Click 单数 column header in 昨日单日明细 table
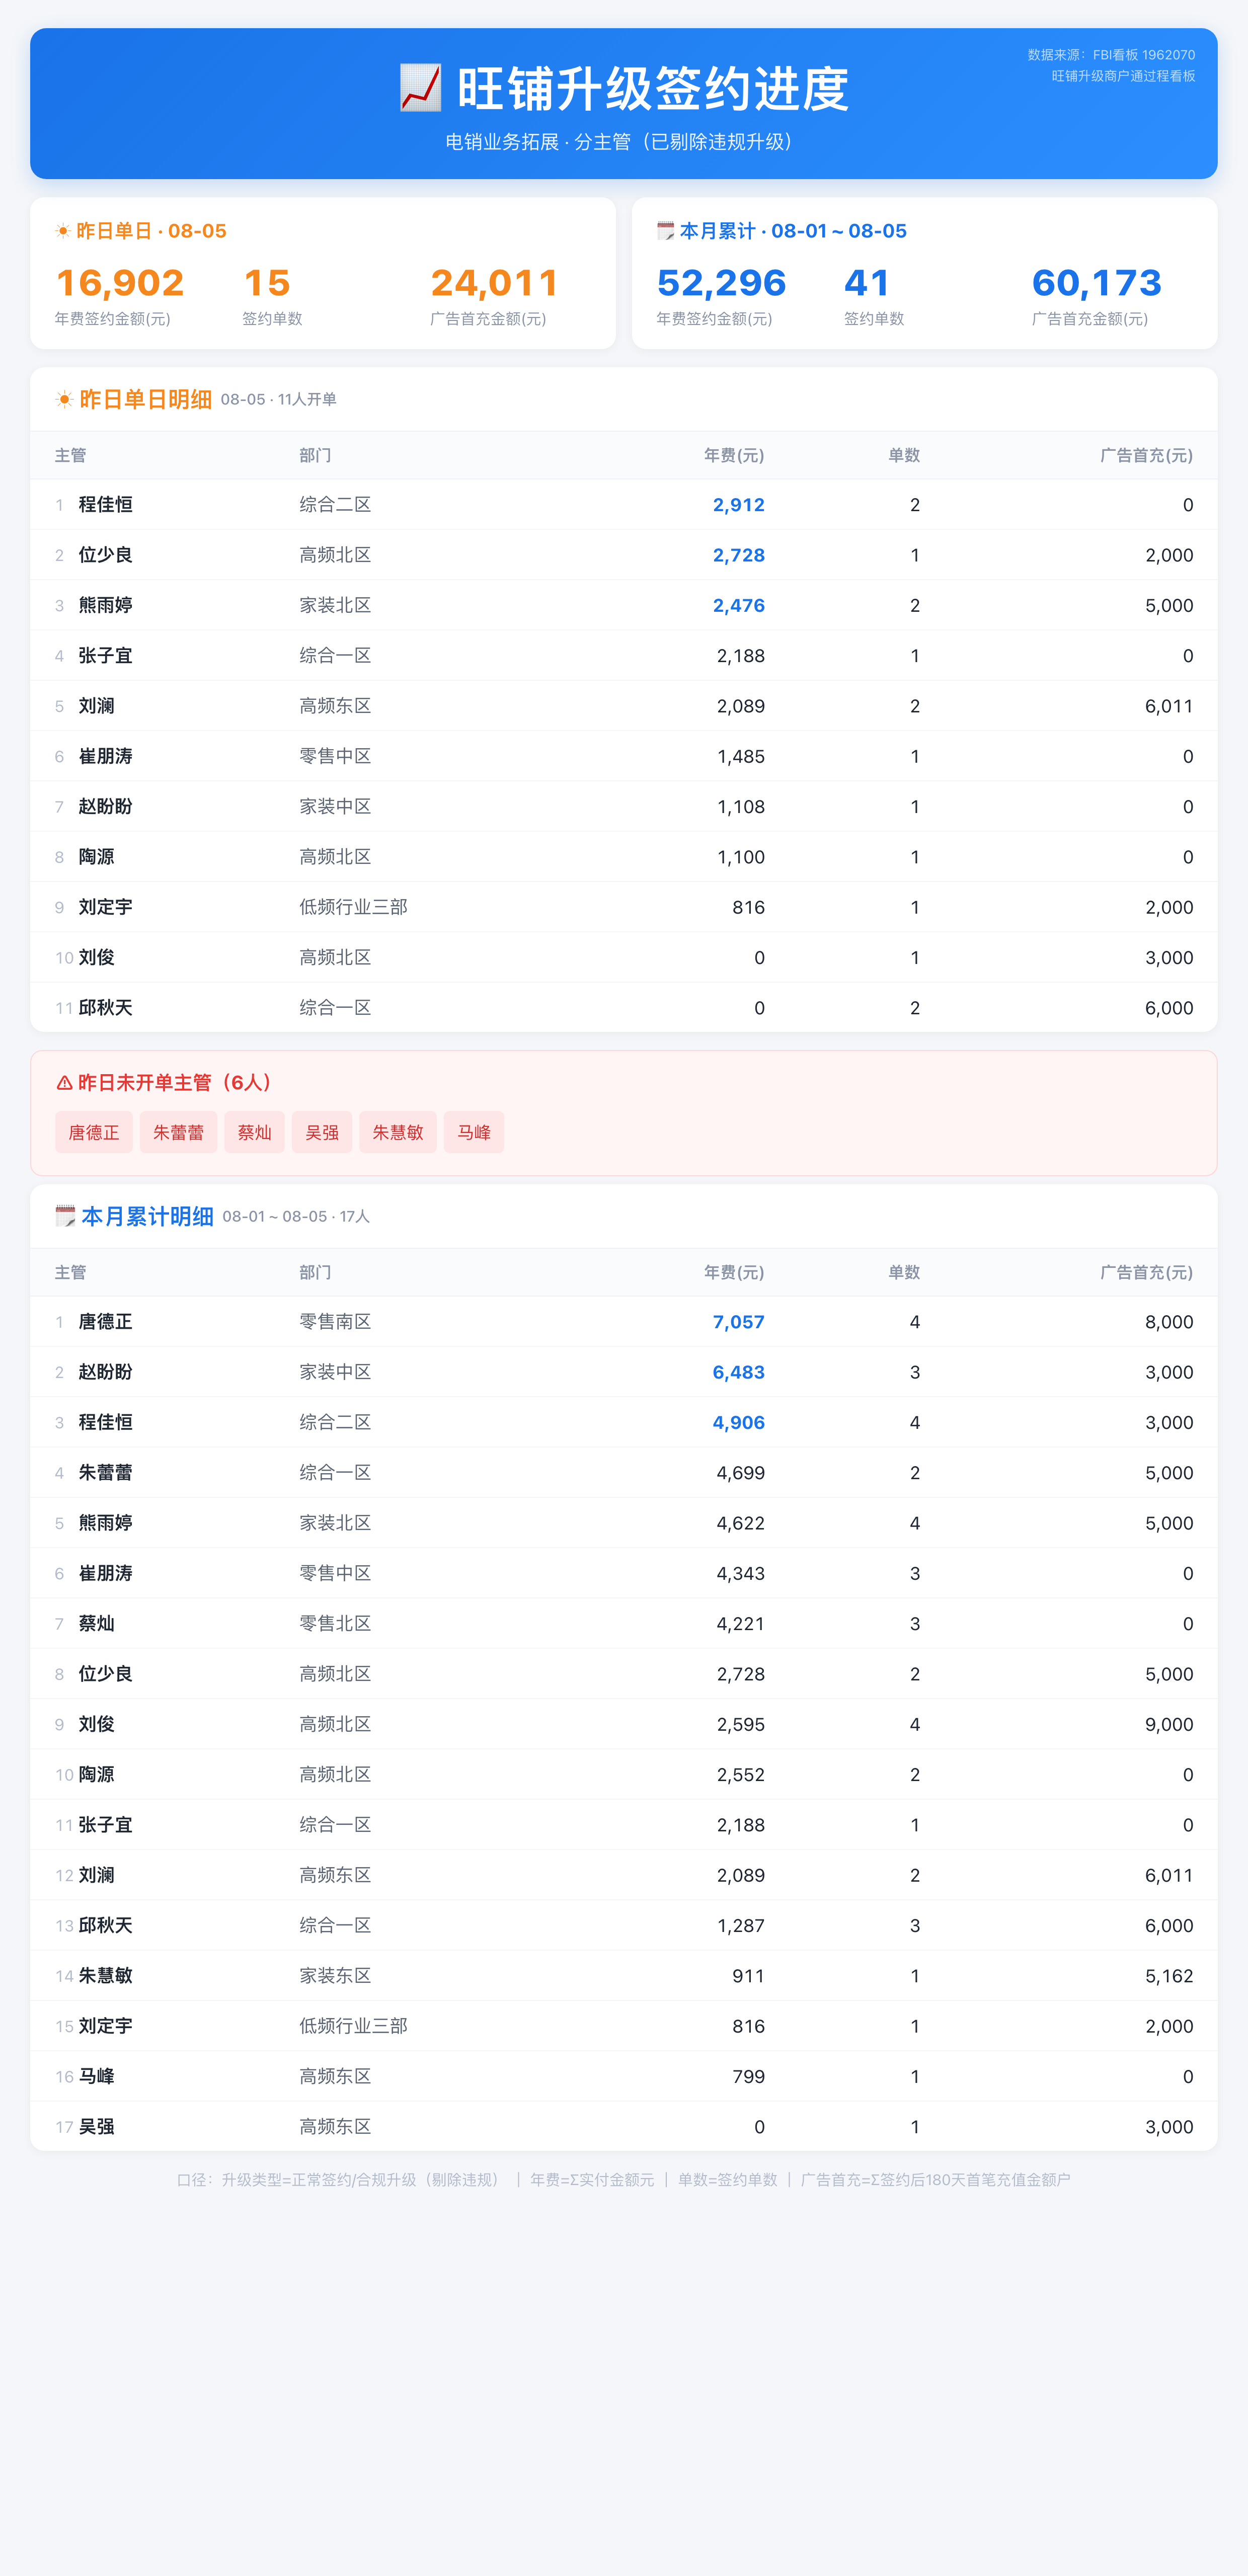 [x=904, y=455]
